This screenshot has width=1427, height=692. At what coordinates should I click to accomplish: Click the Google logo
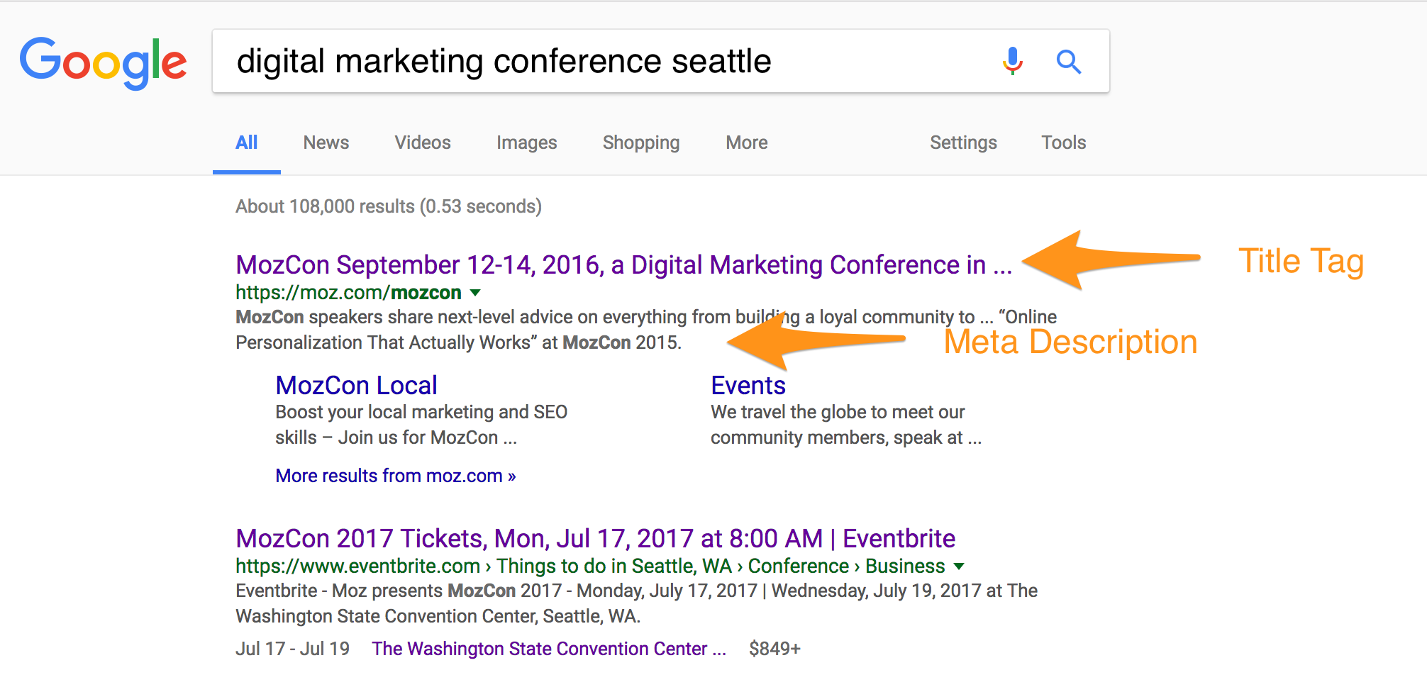click(104, 62)
